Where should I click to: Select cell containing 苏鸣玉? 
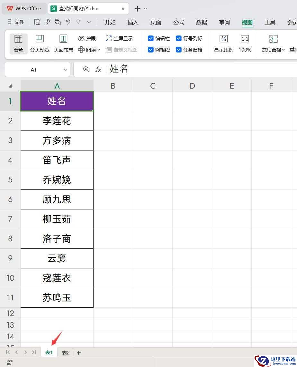57,298
